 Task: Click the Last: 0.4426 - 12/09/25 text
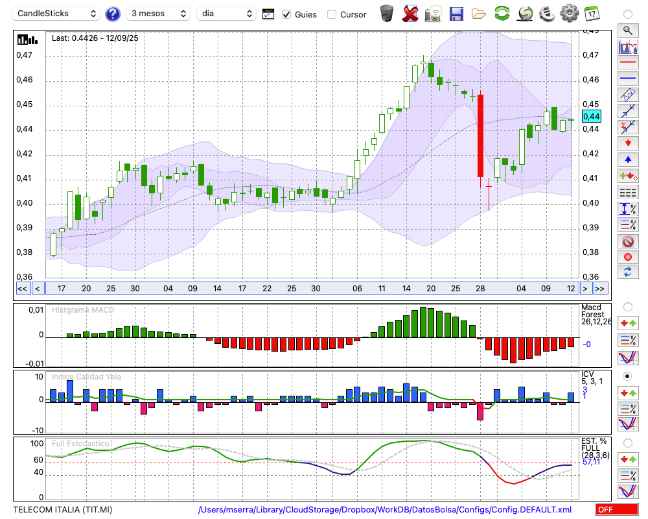[95, 38]
